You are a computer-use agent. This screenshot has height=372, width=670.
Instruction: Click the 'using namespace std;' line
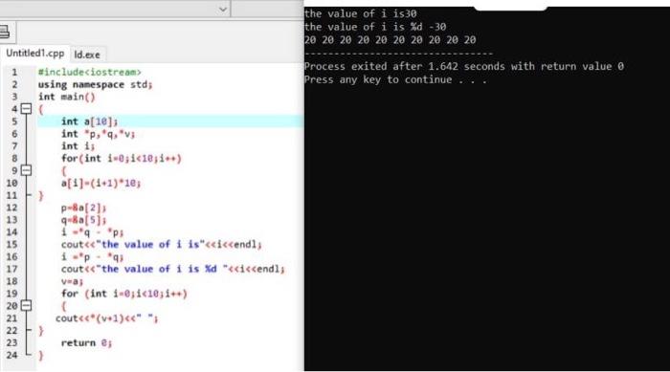95,84
